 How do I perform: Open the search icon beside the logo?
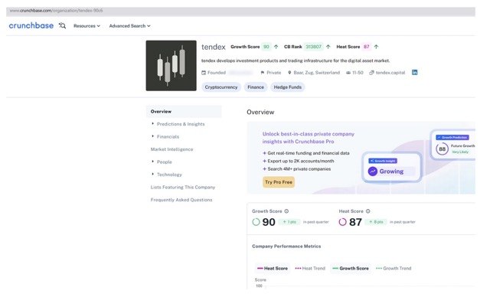(x=62, y=25)
